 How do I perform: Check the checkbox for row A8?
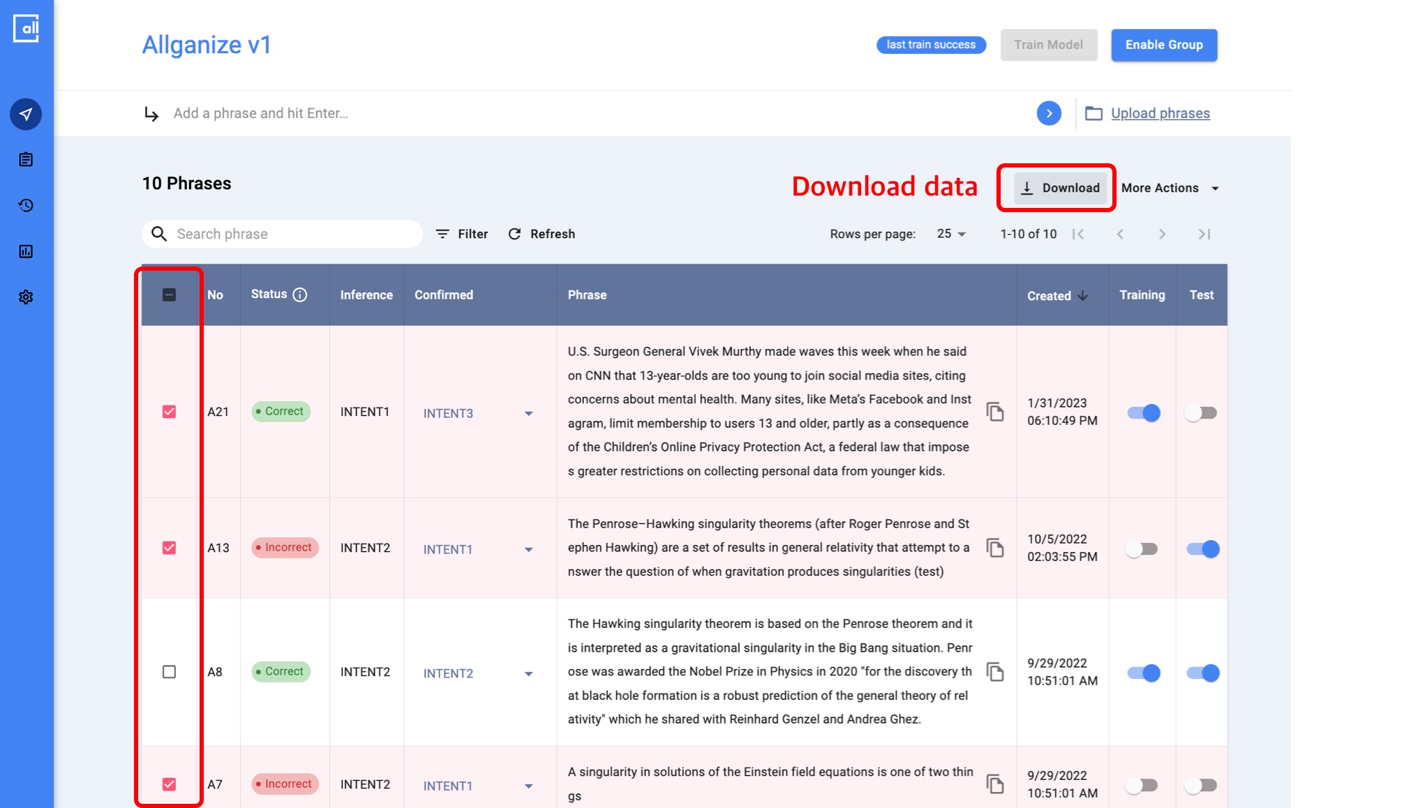[169, 672]
